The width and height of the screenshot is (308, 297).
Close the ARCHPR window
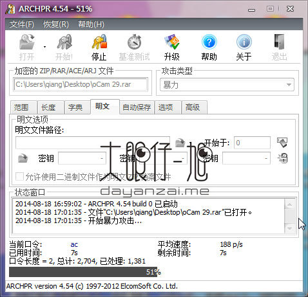point(290,9)
